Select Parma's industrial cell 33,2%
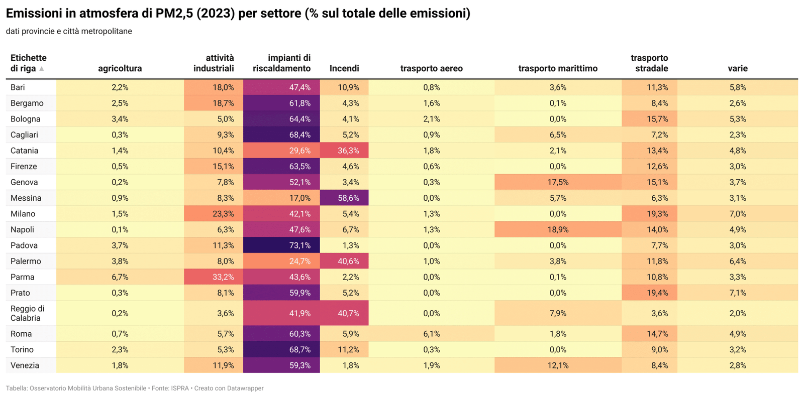 pyautogui.click(x=223, y=277)
